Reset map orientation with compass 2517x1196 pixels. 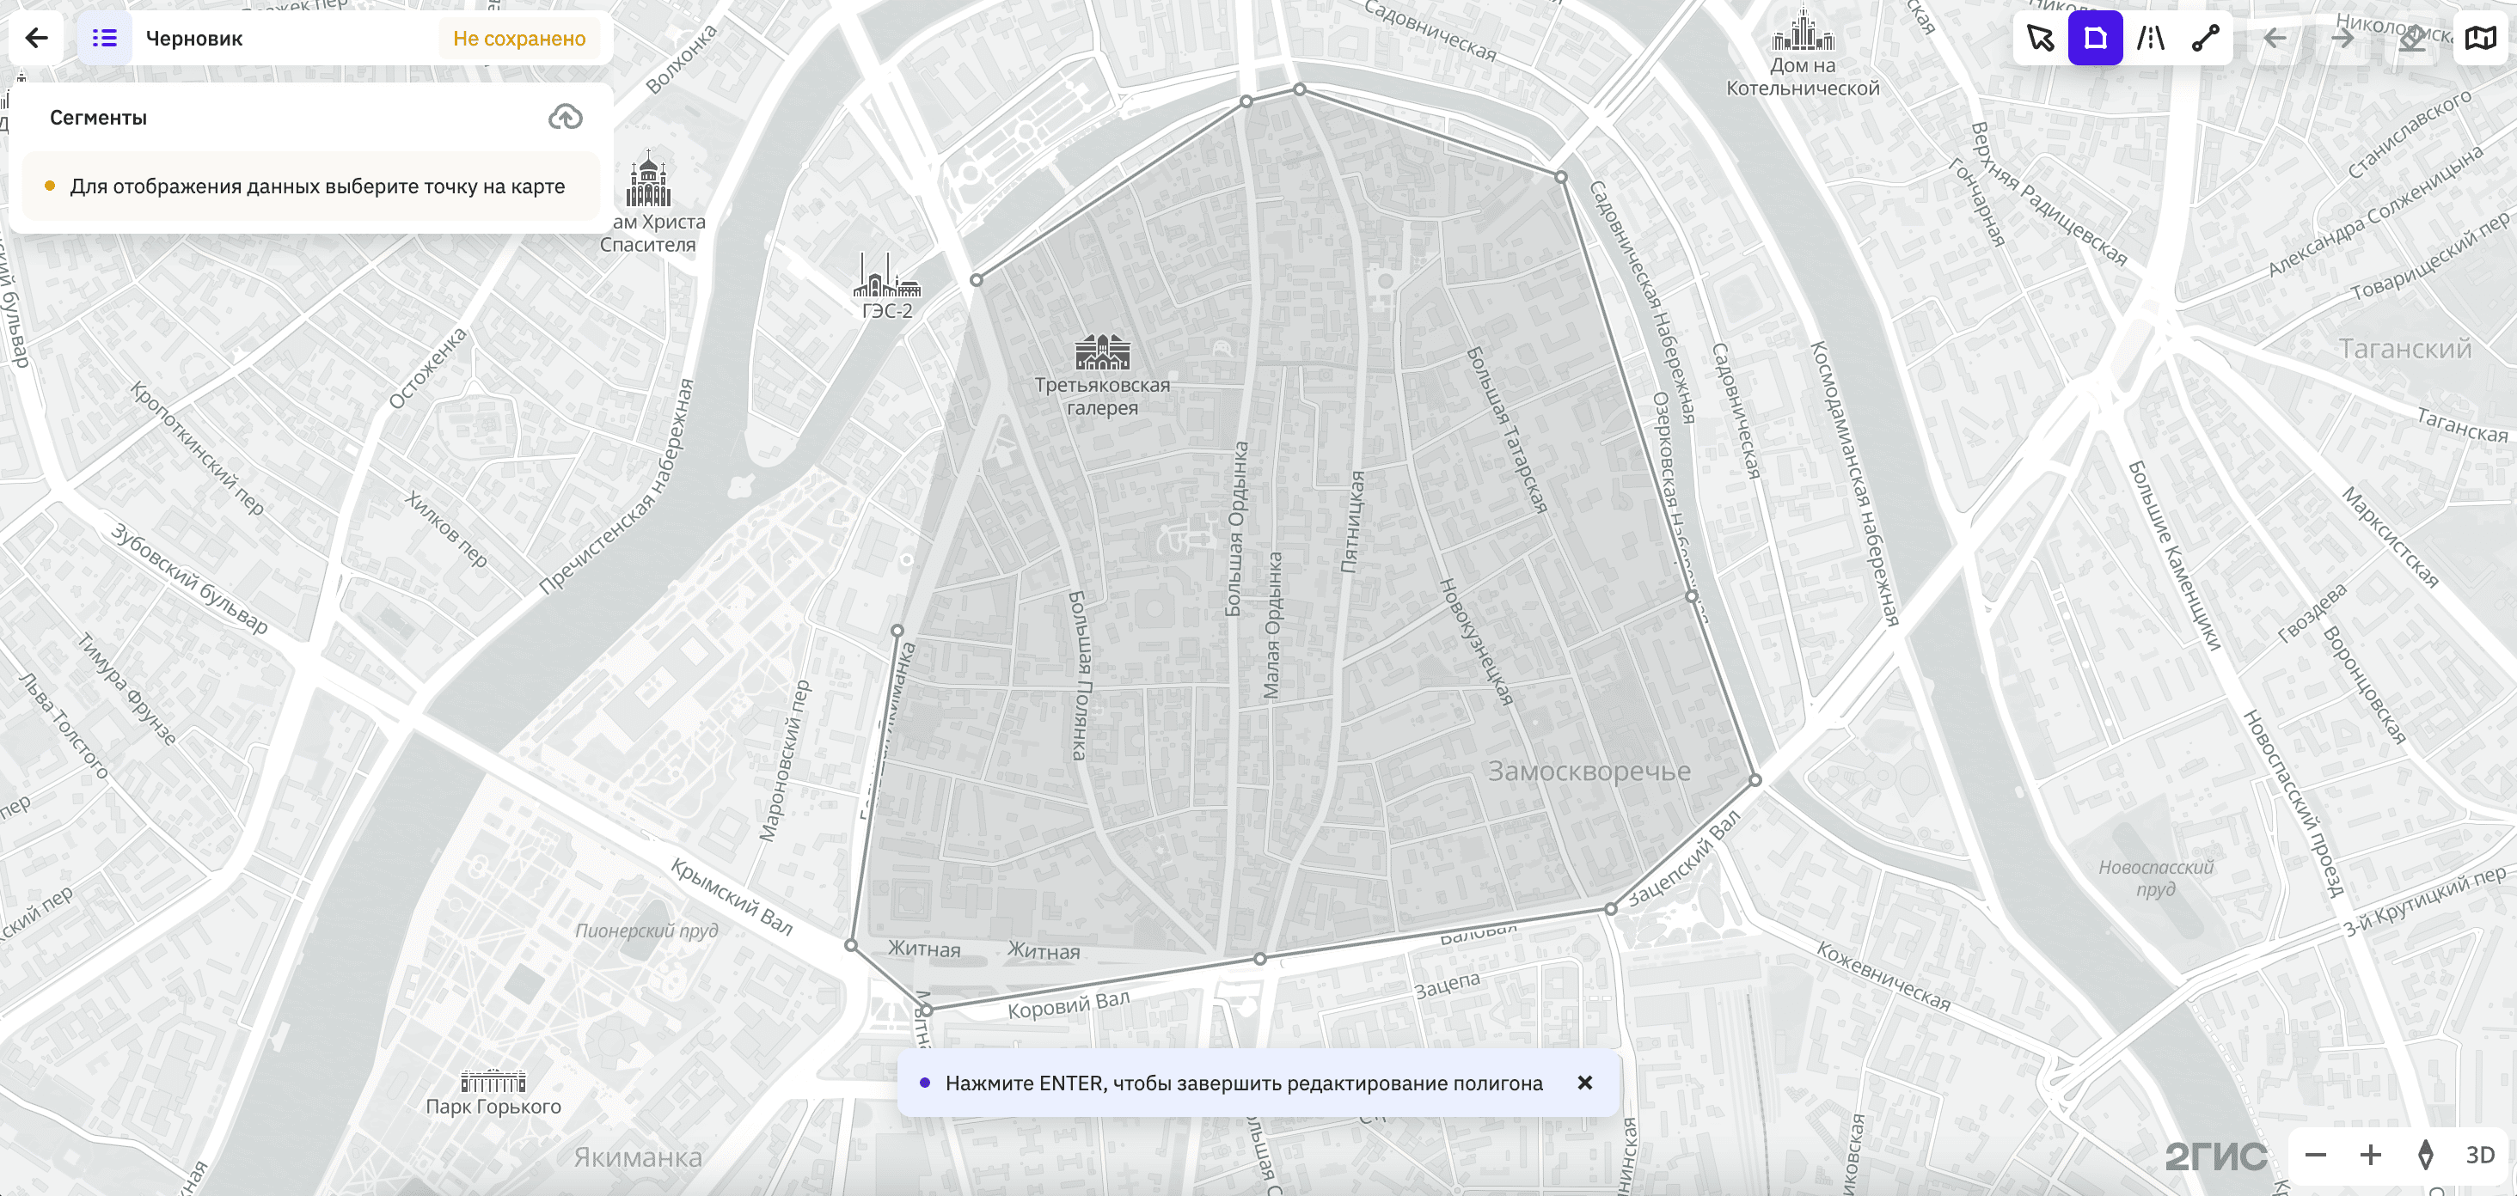click(2424, 1155)
